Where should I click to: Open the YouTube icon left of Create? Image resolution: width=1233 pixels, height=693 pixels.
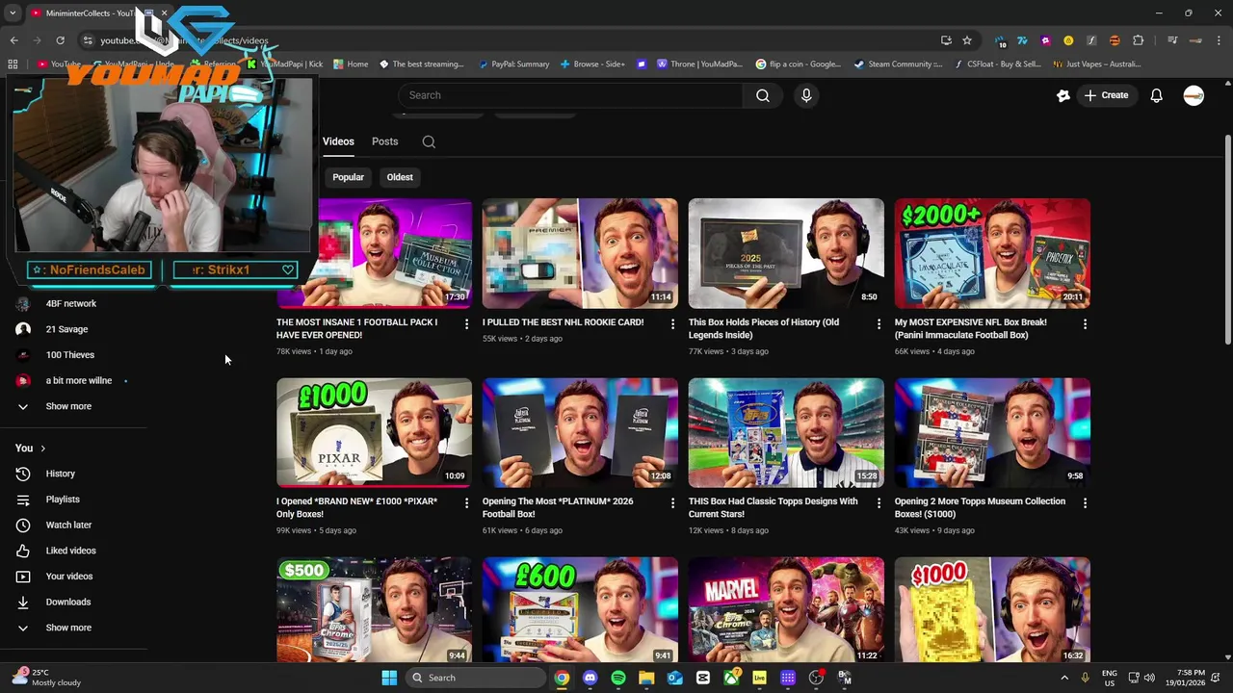click(x=1063, y=95)
